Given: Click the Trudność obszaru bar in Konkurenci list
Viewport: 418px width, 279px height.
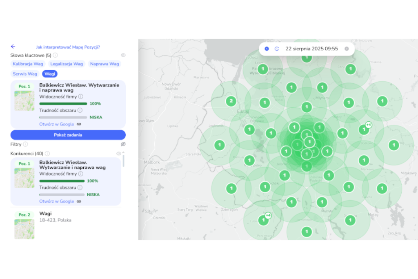Looking at the screenshot, I should click(62, 195).
